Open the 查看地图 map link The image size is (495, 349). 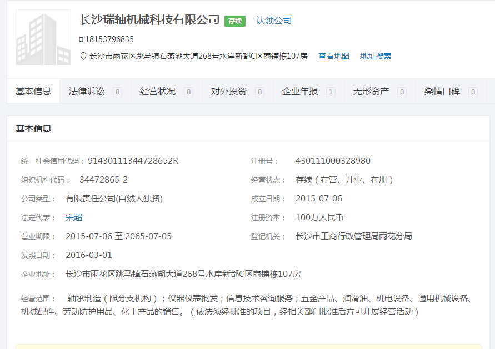(333, 56)
